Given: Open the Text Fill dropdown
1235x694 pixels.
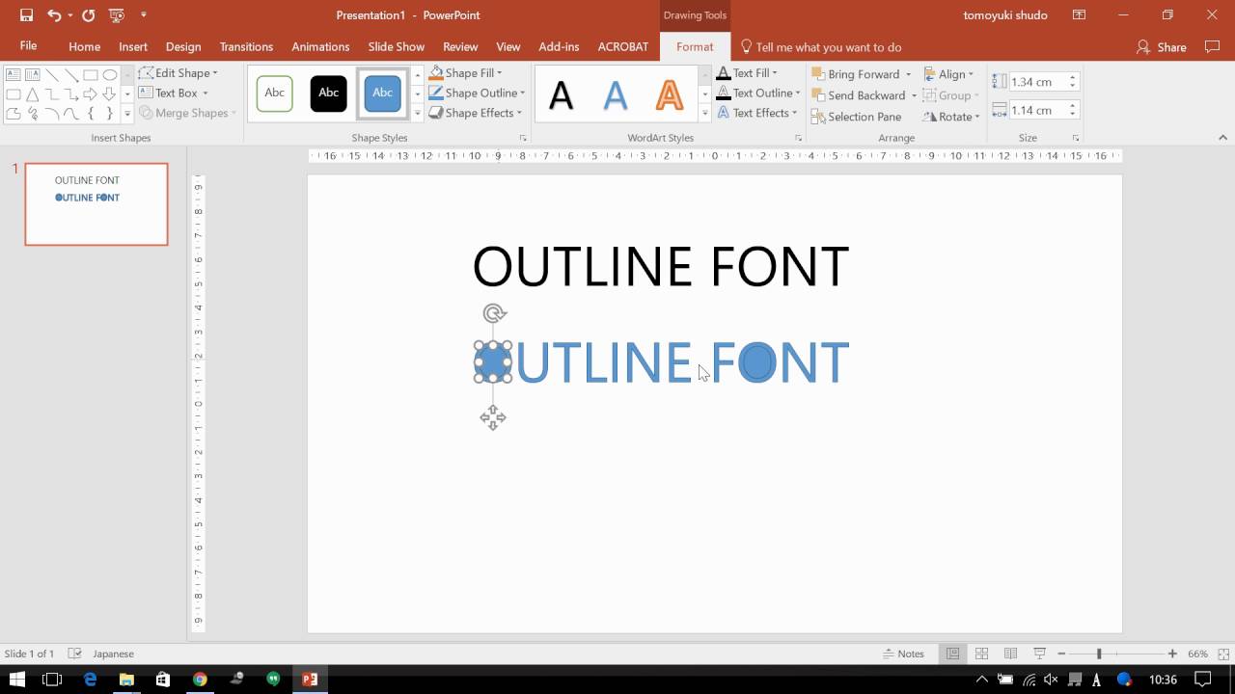Looking at the screenshot, I should coord(748,73).
